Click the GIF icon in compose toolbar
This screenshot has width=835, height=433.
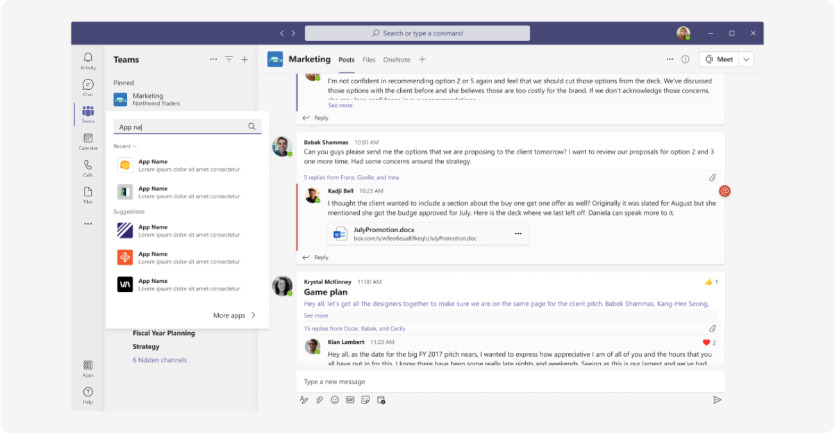point(350,400)
